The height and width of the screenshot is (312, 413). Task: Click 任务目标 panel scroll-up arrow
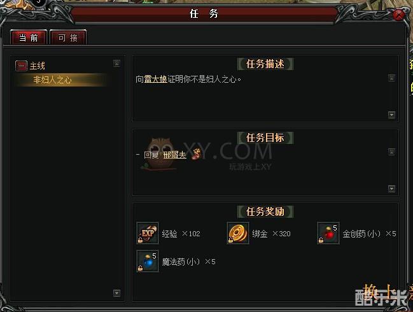coord(391,152)
